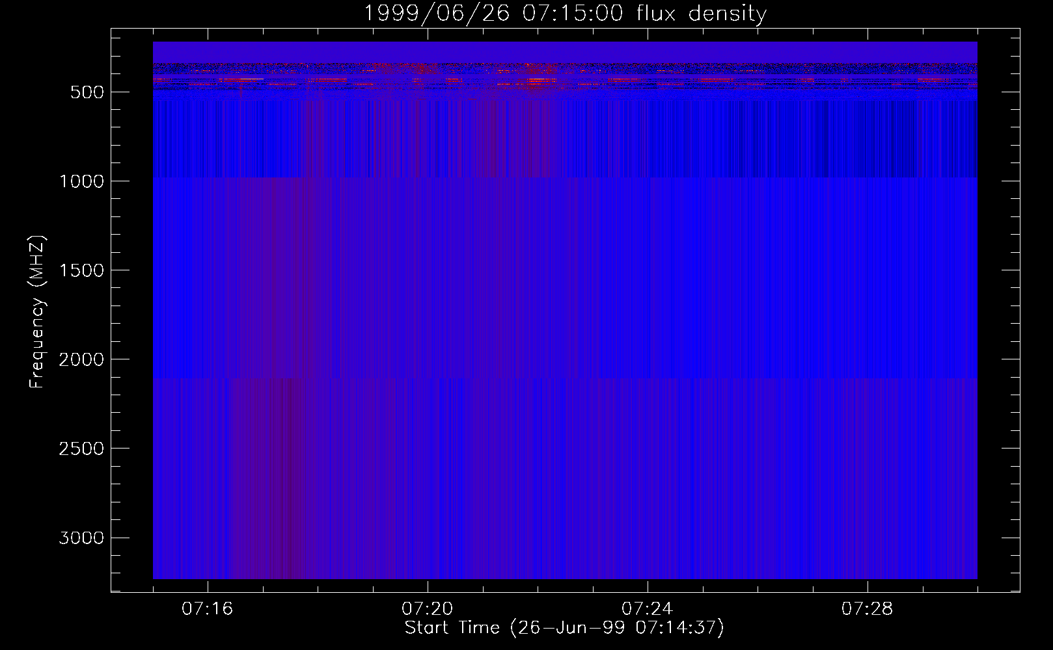Click the plot title '1999/06/26 07:15:00 flux density'

coord(564,13)
